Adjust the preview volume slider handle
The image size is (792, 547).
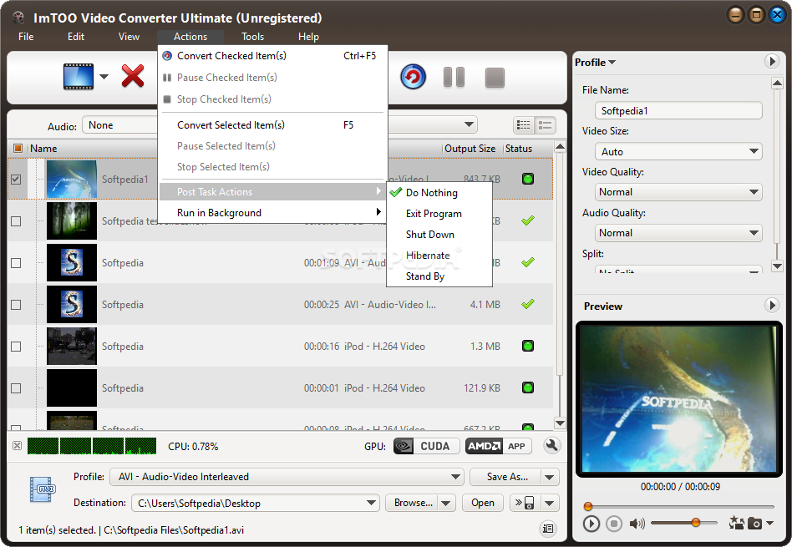[x=696, y=522]
